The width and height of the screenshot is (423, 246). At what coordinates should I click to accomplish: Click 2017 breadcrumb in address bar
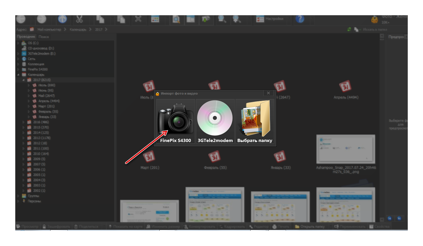click(99, 29)
